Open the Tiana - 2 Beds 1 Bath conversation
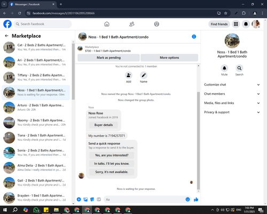The image size is (267, 214). click(36, 137)
